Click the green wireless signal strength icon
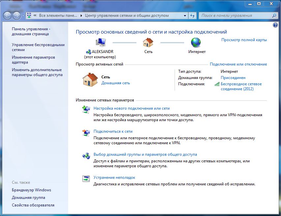Viewport: 281px width, 216px height. (x=217, y=84)
